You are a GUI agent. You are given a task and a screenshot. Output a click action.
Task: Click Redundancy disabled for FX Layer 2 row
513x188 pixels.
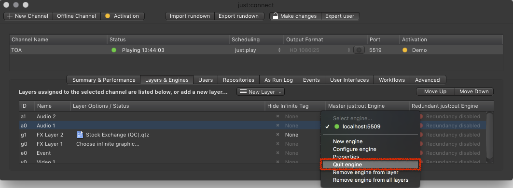453,135
